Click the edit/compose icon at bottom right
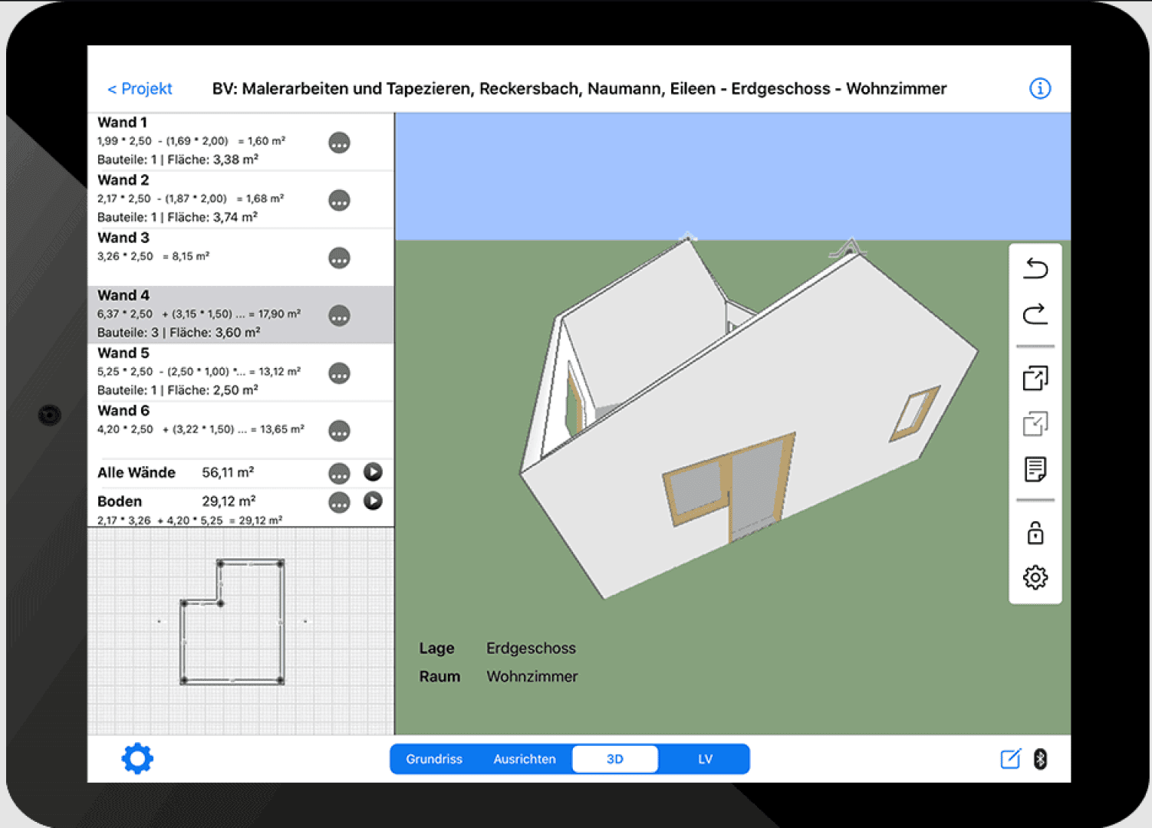This screenshot has width=1152, height=828. (x=1011, y=759)
